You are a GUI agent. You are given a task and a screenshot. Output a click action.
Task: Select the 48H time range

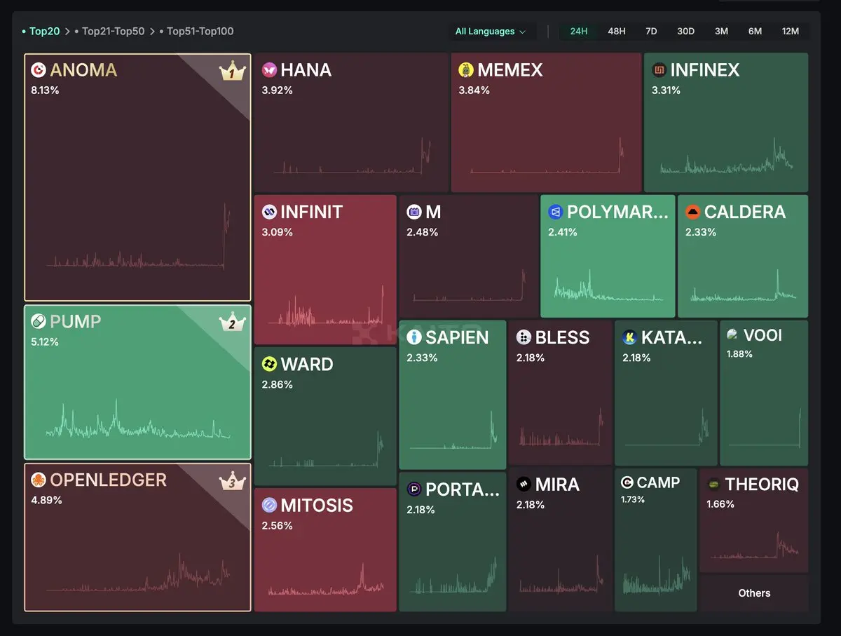point(617,32)
